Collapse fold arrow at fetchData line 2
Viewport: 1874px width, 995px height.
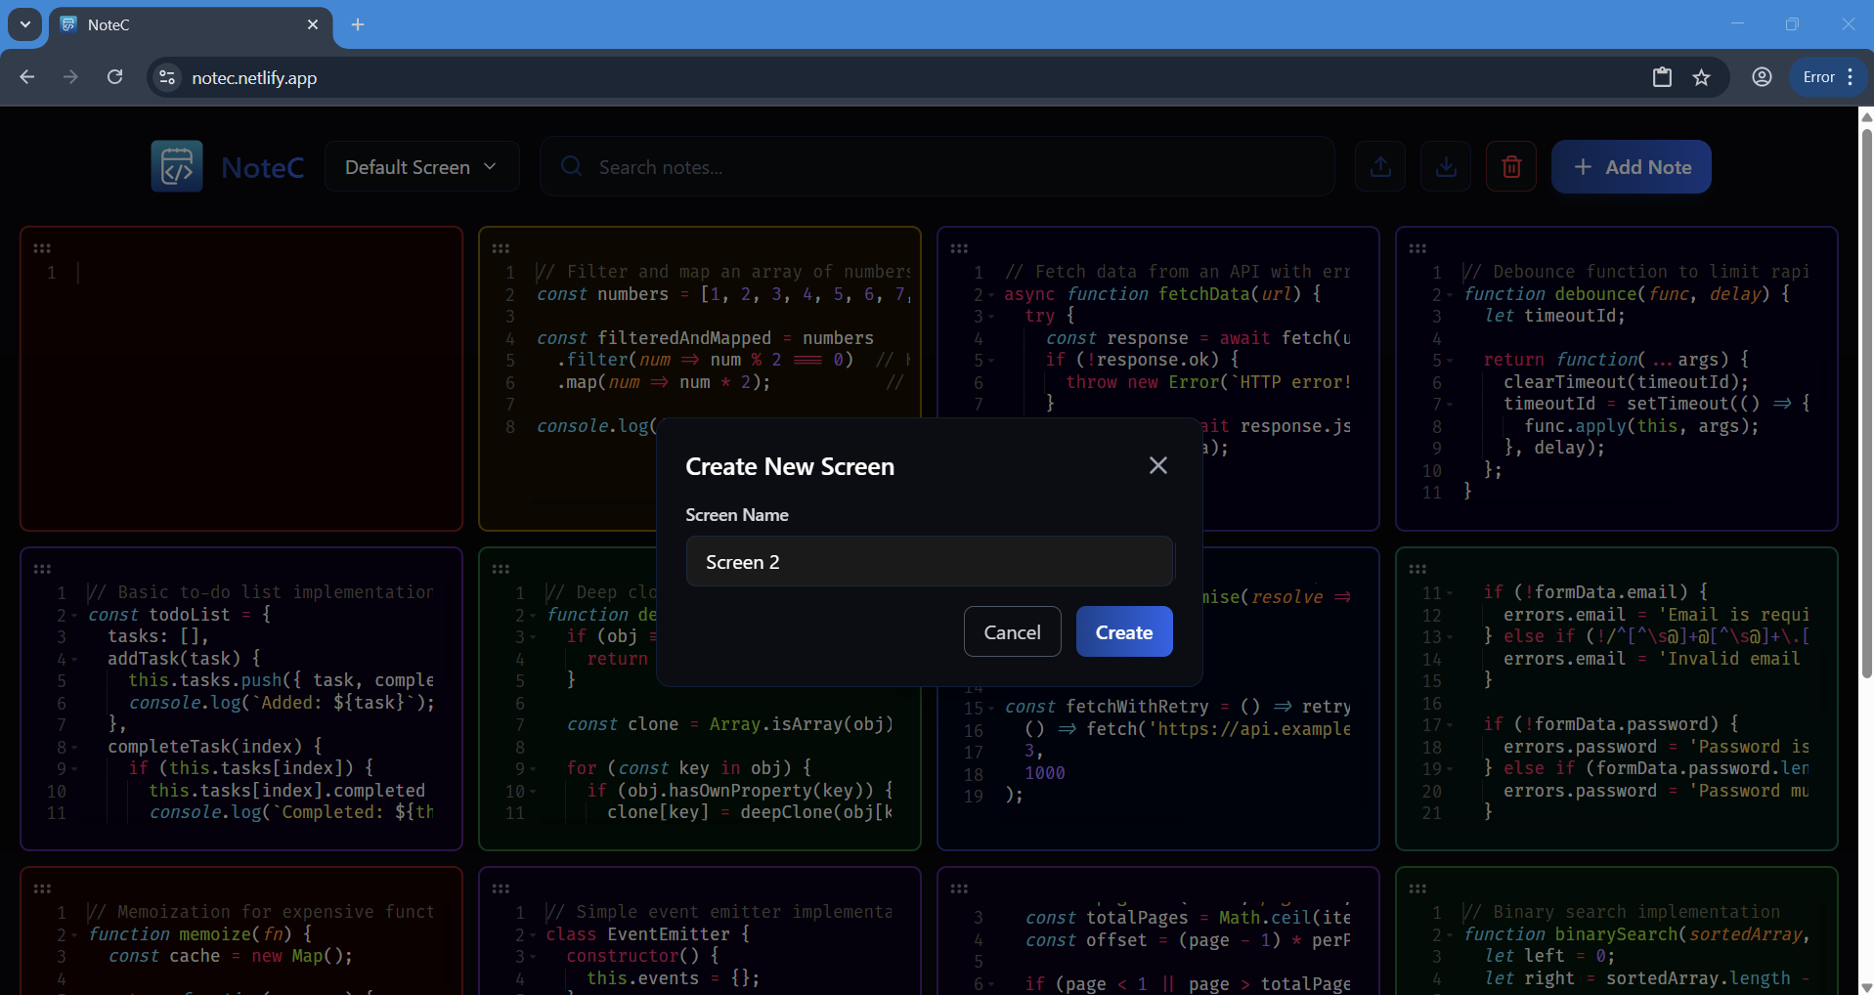[991, 295]
